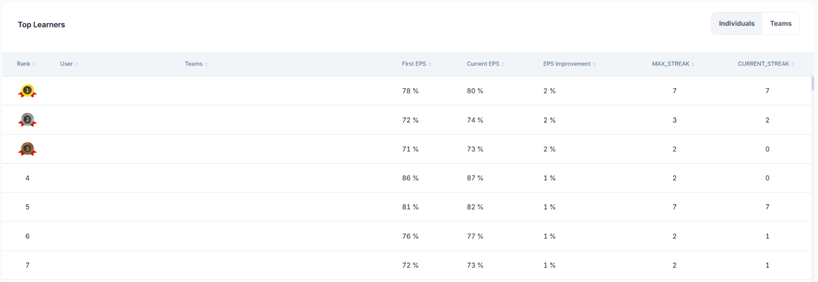Sort by CURRENT_STREAK column header

(x=766, y=64)
